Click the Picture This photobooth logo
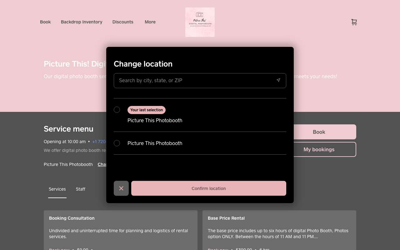Viewport: 400px width, 250px height. point(200,22)
